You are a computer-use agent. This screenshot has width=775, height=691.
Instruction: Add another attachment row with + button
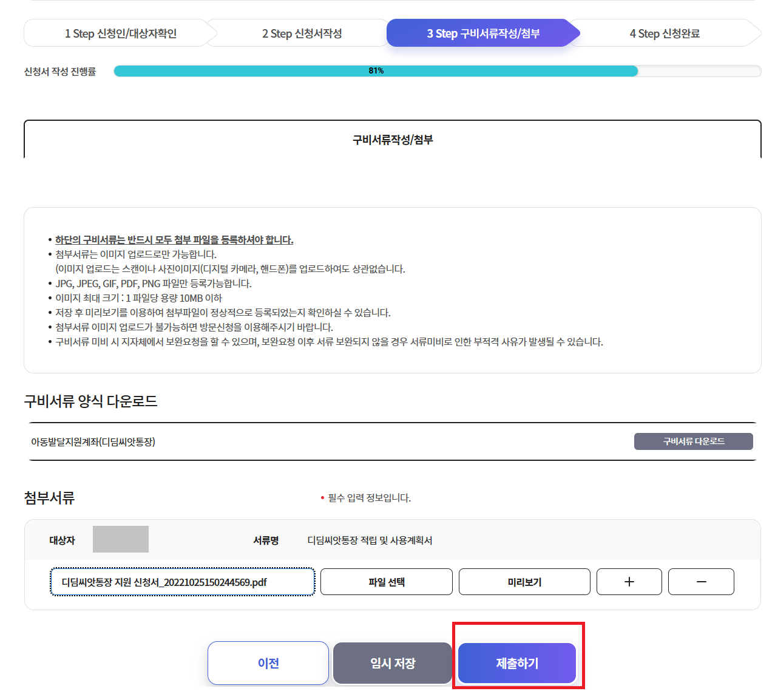629,581
